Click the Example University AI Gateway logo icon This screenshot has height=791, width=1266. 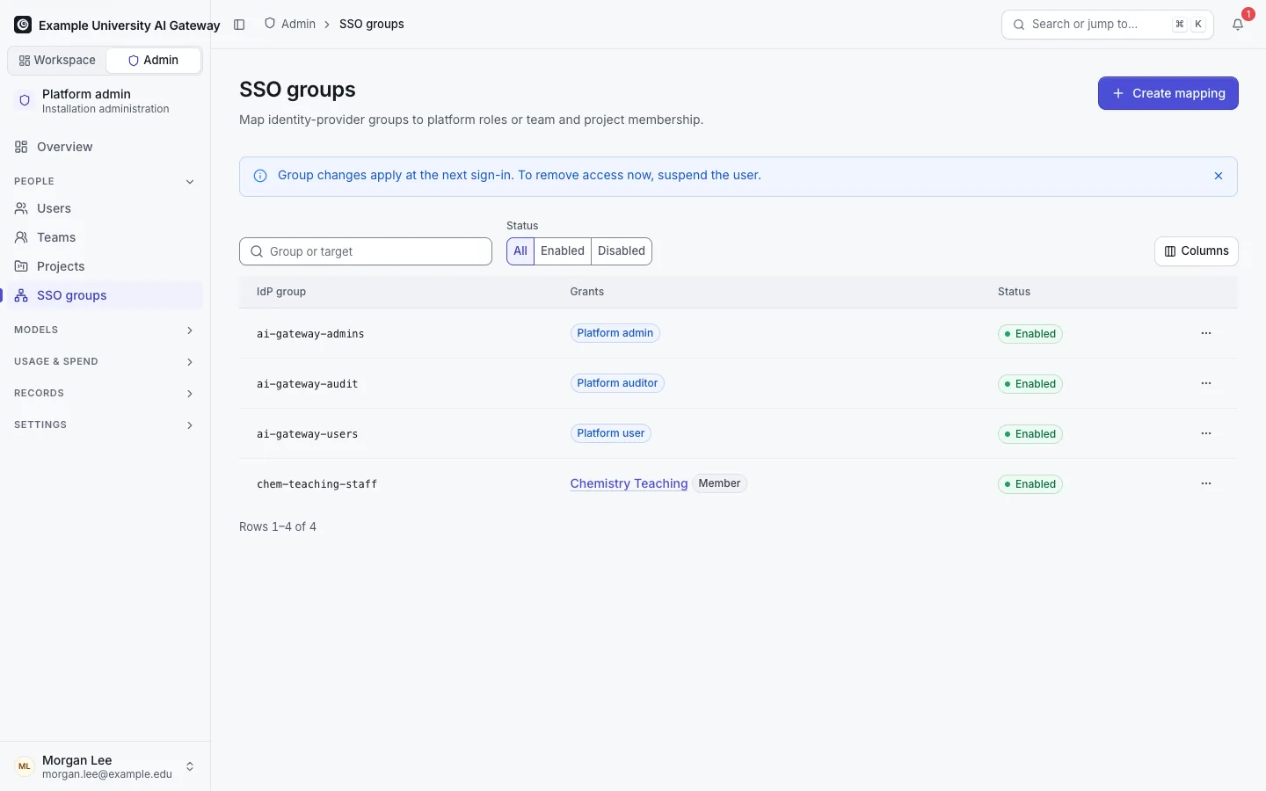(x=23, y=25)
